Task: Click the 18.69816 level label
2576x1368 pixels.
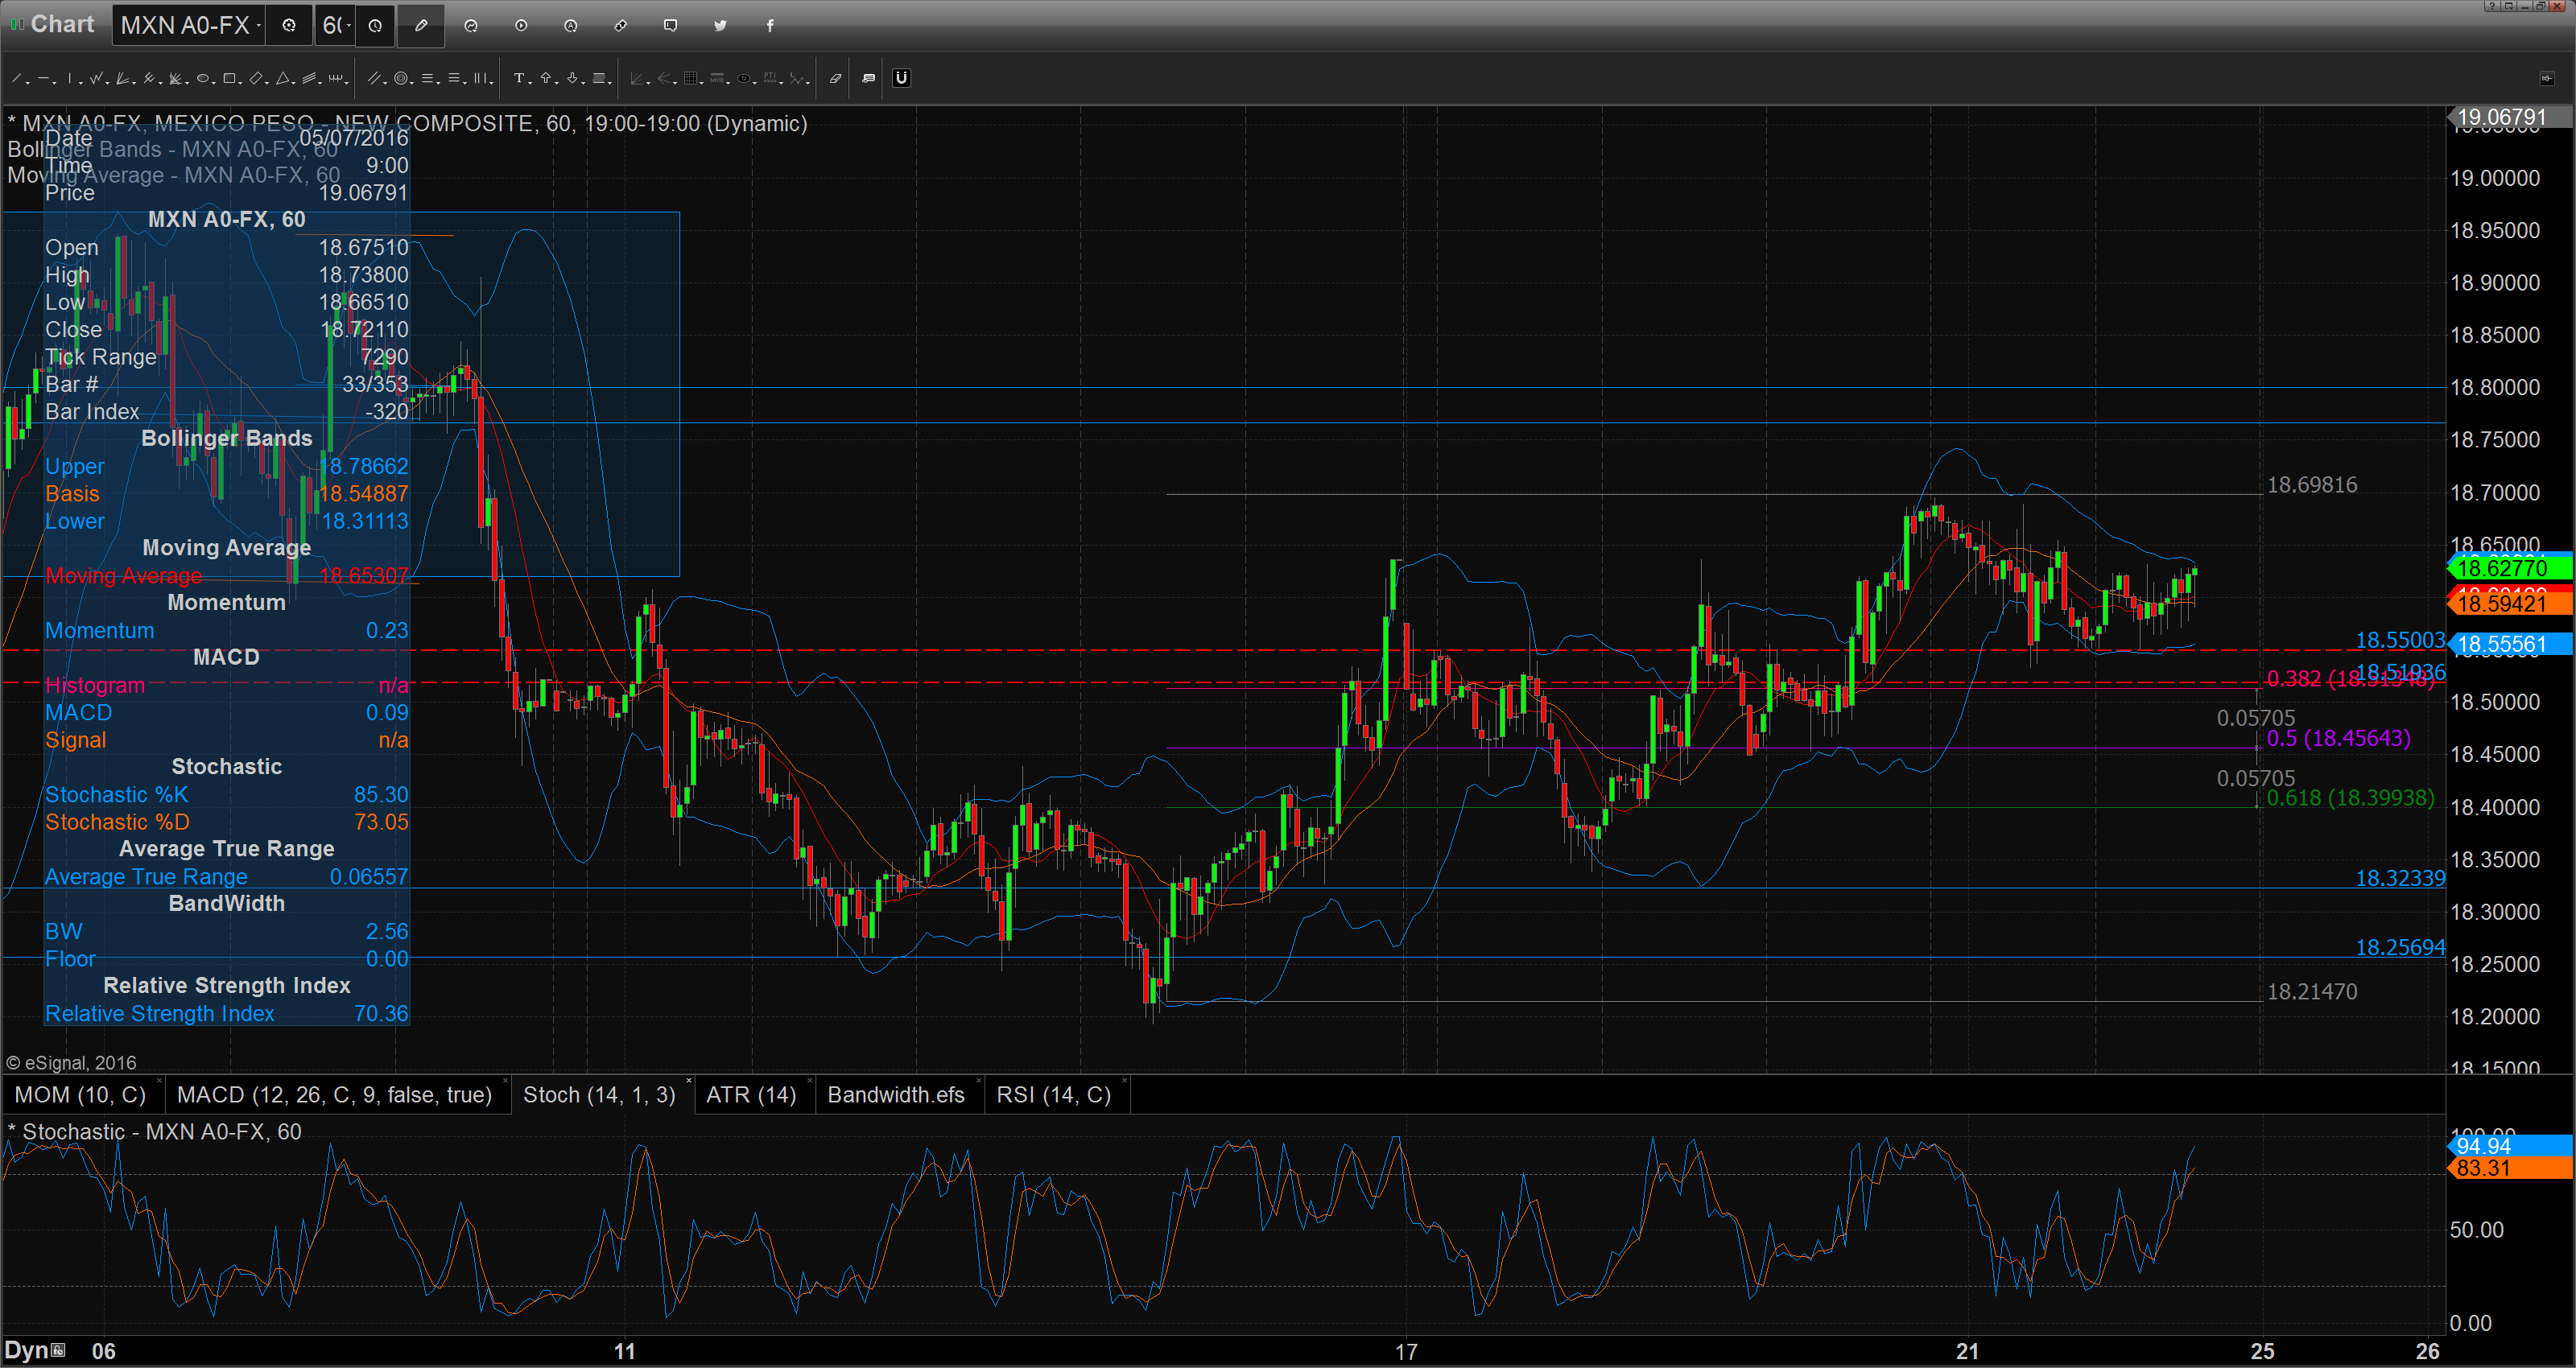Action: 2311,485
